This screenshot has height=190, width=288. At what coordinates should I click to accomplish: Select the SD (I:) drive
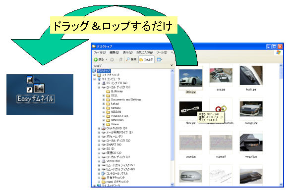click(110, 149)
